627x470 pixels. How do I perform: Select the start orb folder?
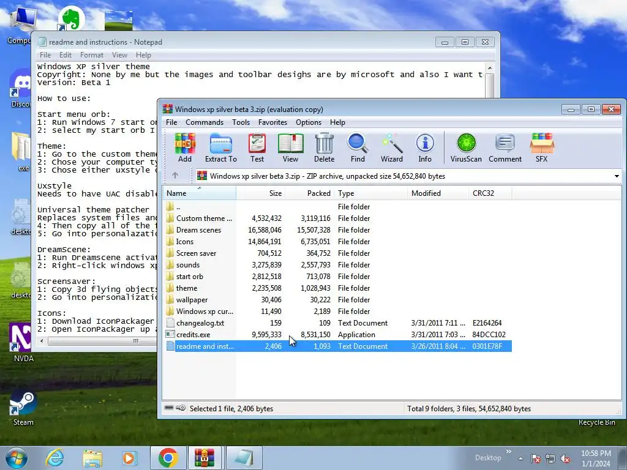click(x=337, y=276)
